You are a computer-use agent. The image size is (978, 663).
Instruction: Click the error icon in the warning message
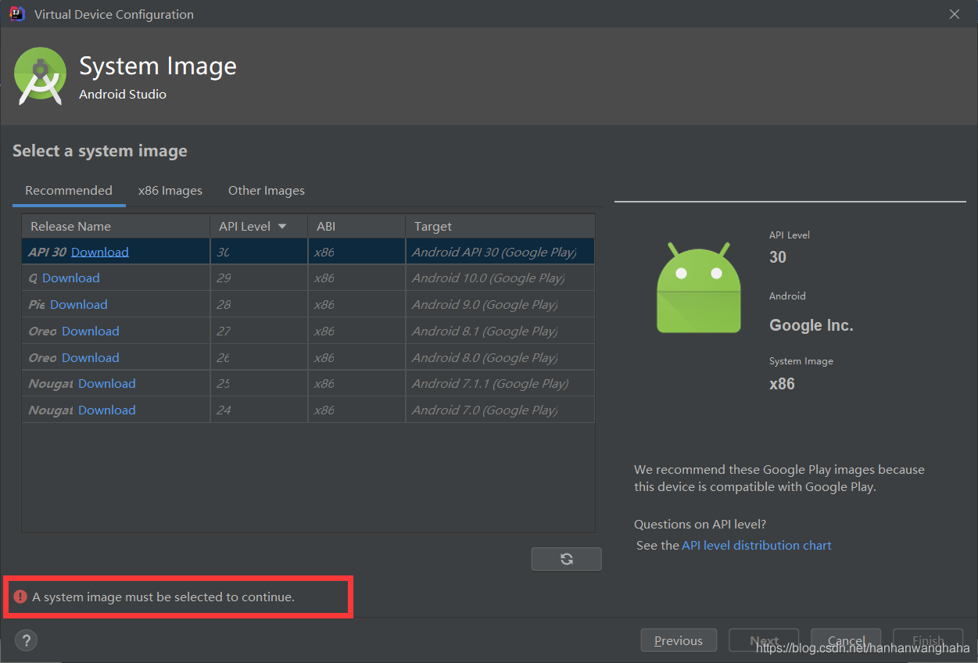click(20, 596)
